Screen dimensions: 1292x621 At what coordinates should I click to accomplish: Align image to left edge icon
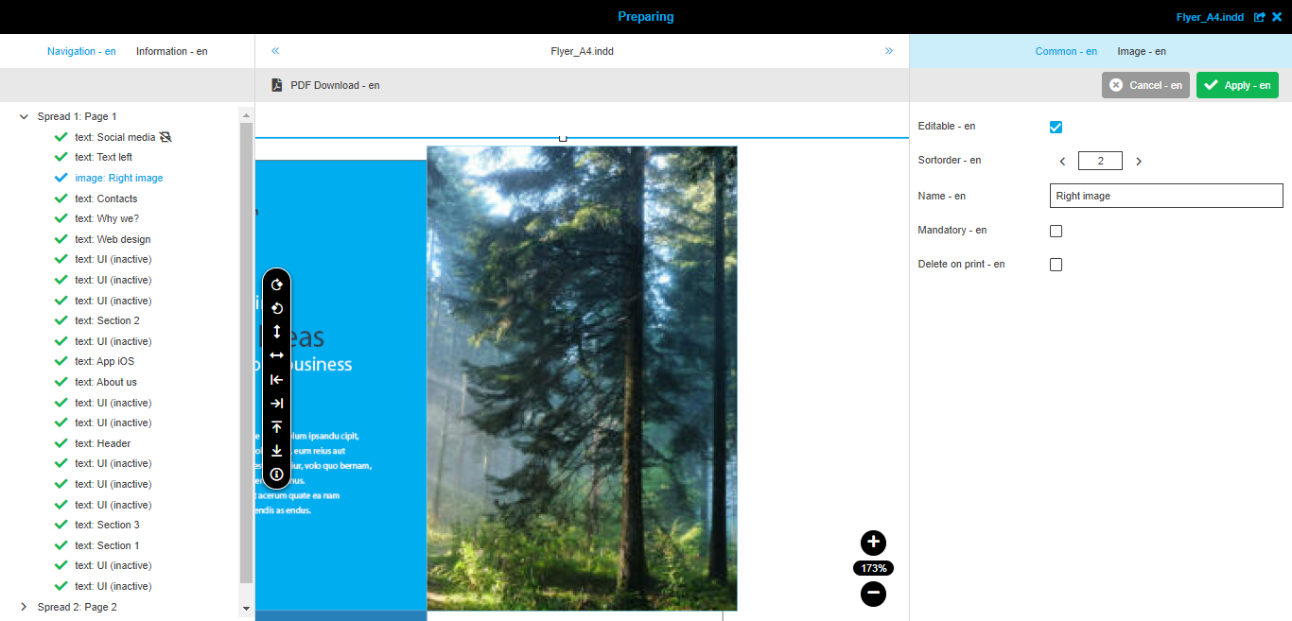277,380
